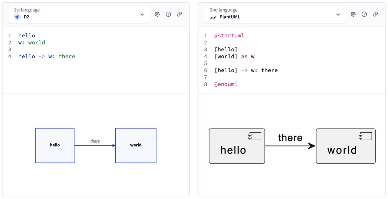The width and height of the screenshot is (388, 199).
Task: Click D2 code line 'w: world'
Action: pyautogui.click(x=32, y=43)
